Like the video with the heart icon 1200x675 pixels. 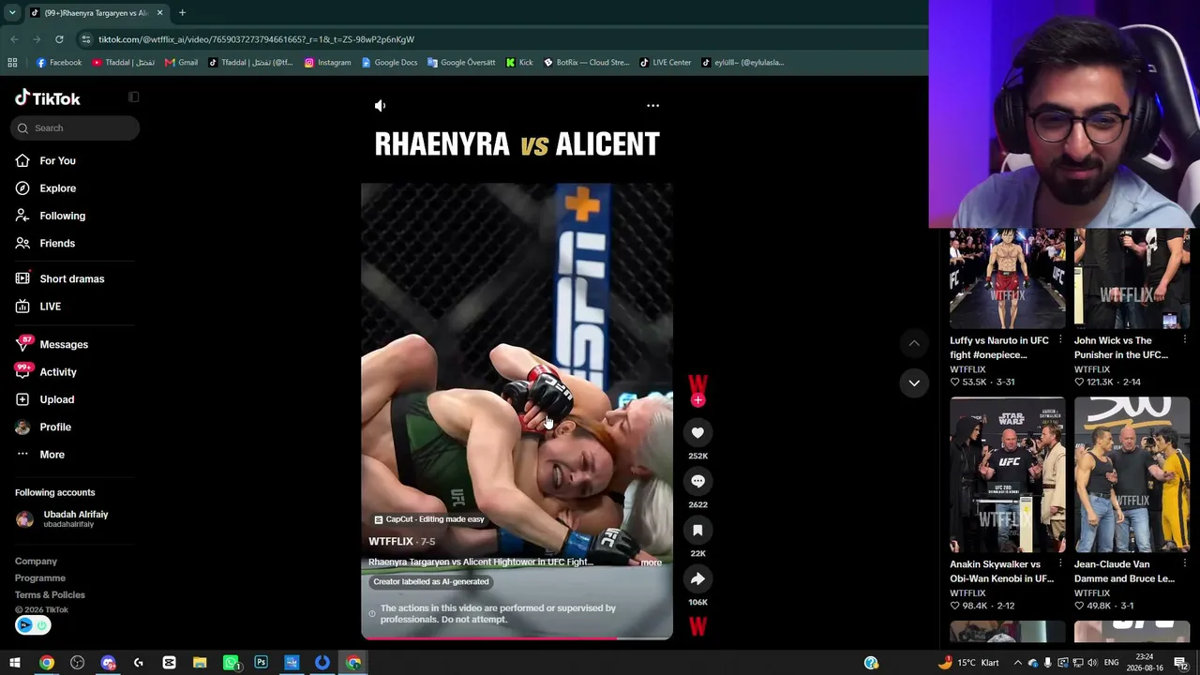coord(697,432)
